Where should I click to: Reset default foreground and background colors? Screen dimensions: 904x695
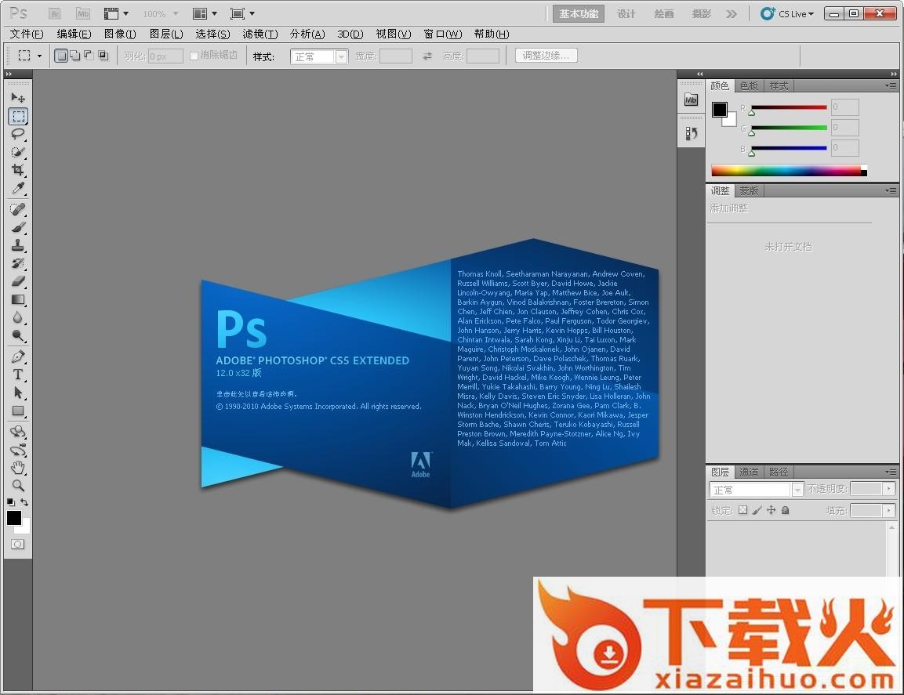(11, 502)
